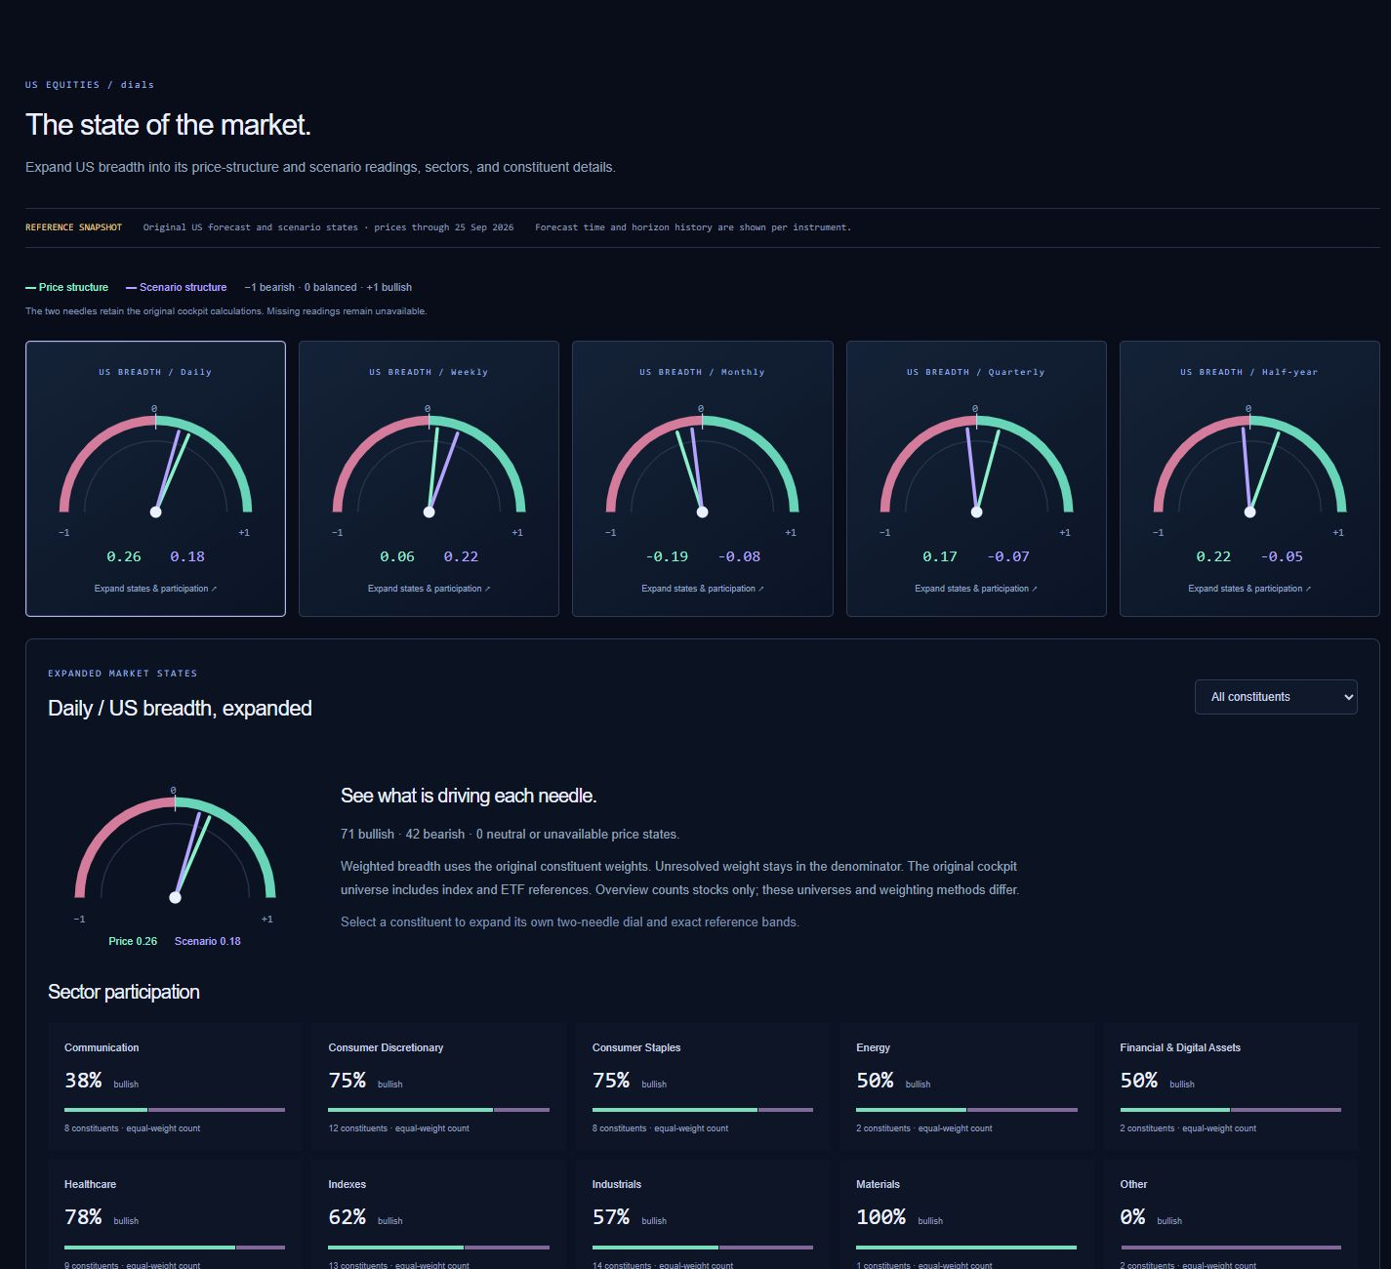This screenshot has height=1269, width=1391.
Task: Click the Healthcare 78% bullish value
Action: pyautogui.click(x=83, y=1217)
